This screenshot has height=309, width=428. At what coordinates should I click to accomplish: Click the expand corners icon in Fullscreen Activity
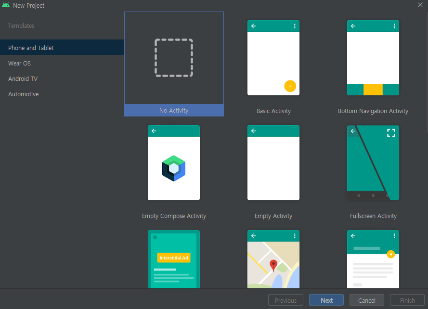point(391,133)
